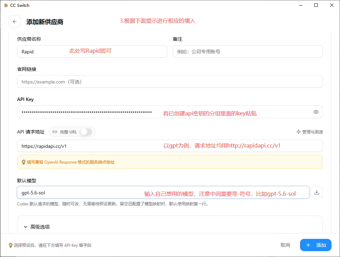Show the API Key with eye icon

tap(316, 112)
